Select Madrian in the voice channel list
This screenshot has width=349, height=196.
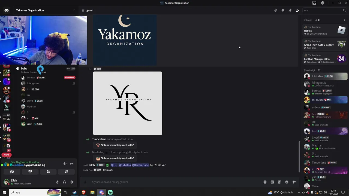click(48, 106)
